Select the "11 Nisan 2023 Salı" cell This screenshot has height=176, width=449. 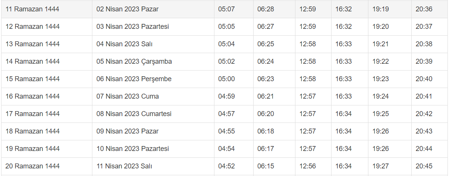pos(124,166)
